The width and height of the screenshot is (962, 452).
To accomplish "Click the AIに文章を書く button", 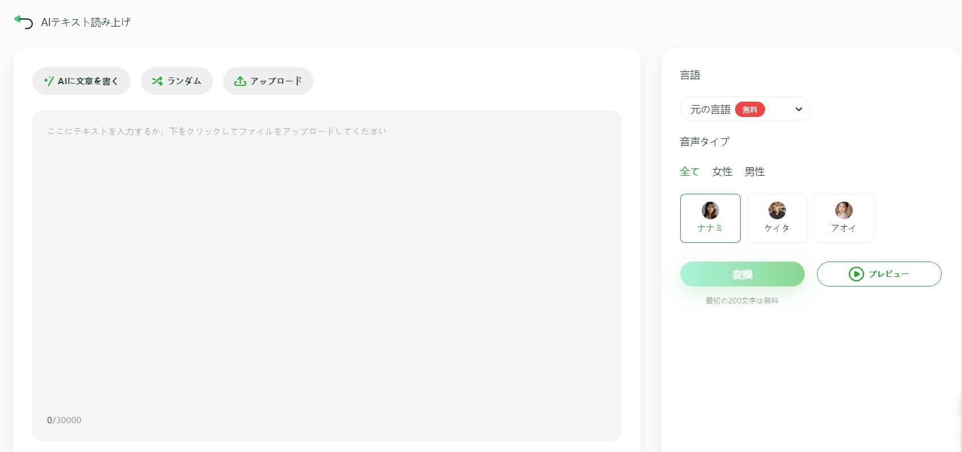I will (81, 81).
